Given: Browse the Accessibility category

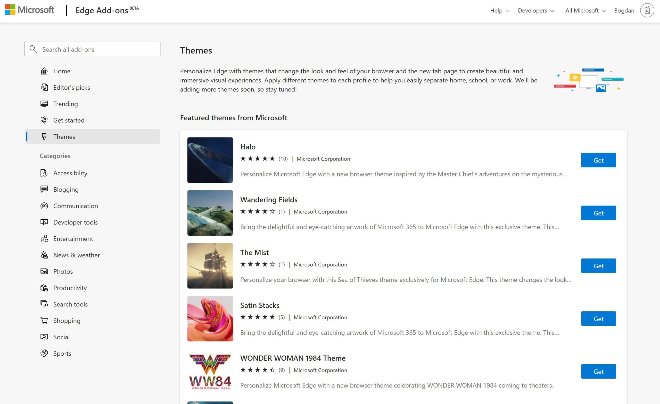Looking at the screenshot, I should click(x=93, y=173).
